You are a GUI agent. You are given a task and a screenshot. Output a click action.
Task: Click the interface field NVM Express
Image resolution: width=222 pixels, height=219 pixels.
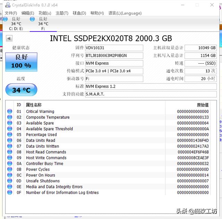[x=114, y=63]
